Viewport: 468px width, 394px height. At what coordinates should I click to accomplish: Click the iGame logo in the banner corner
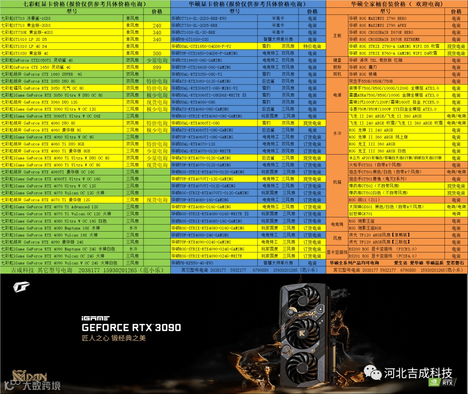pos(22,287)
